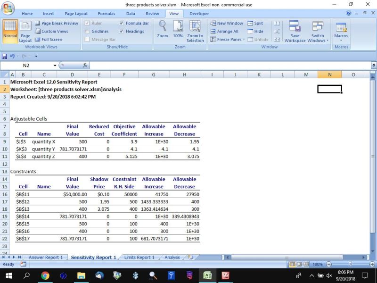The image size is (377, 283).
Task: Go to first sheet tab arrow
Action: pos(3,257)
